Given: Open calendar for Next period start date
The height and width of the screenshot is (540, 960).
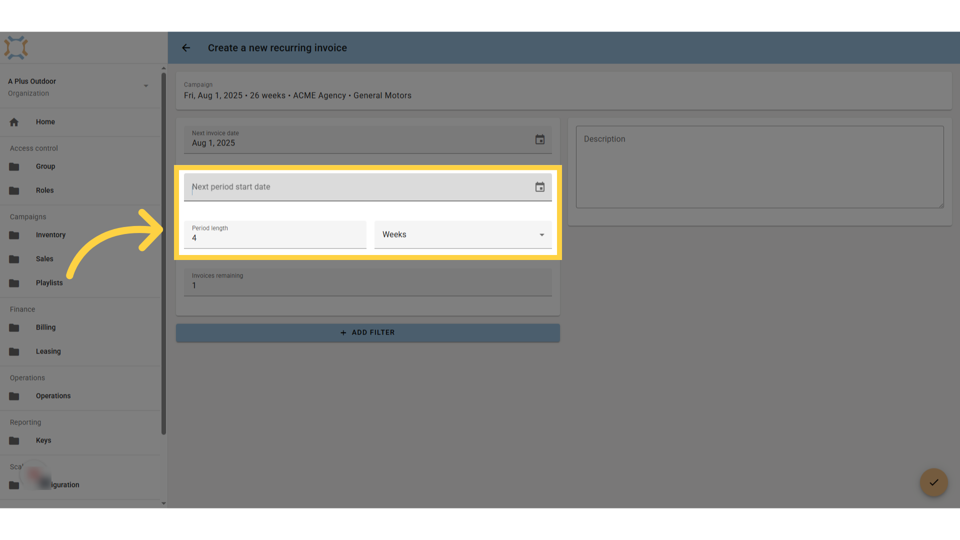Looking at the screenshot, I should click(x=540, y=187).
